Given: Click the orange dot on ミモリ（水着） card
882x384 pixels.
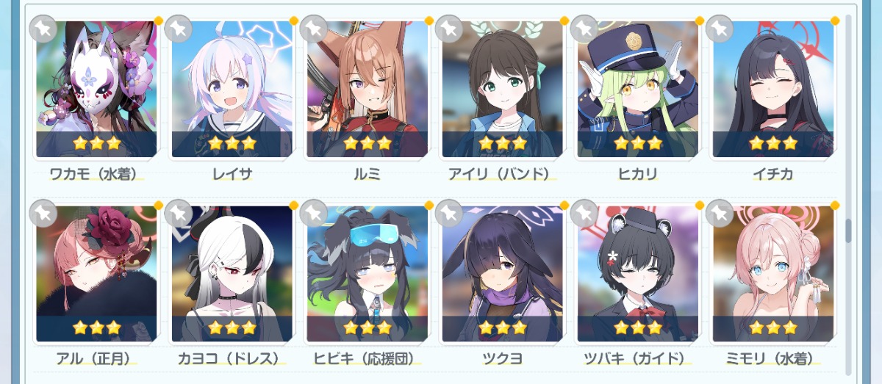Looking at the screenshot, I should (835, 205).
